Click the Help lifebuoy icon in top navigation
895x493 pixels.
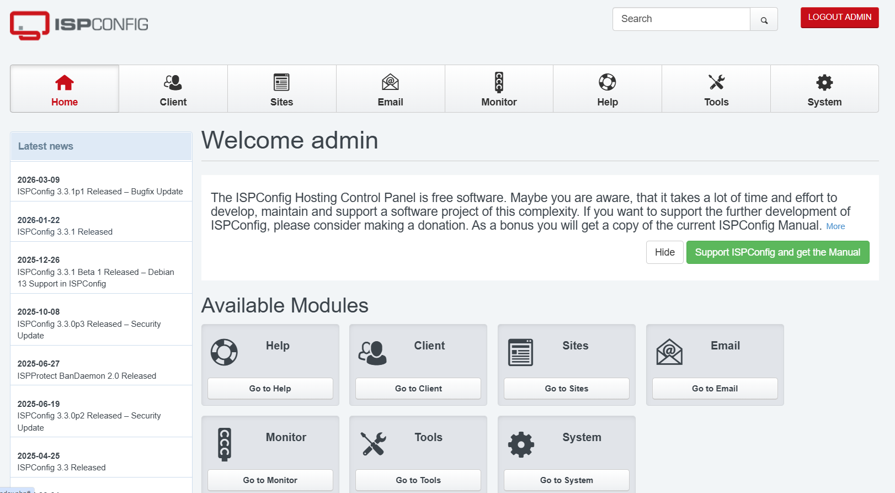[608, 82]
